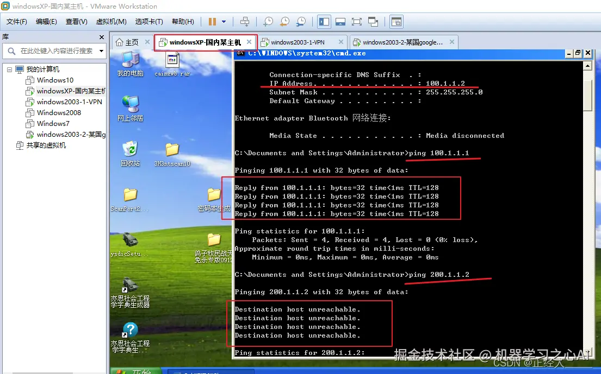This screenshot has width=601, height=374.
Task: Click the cmd window scroll up arrow
Action: click(587, 66)
